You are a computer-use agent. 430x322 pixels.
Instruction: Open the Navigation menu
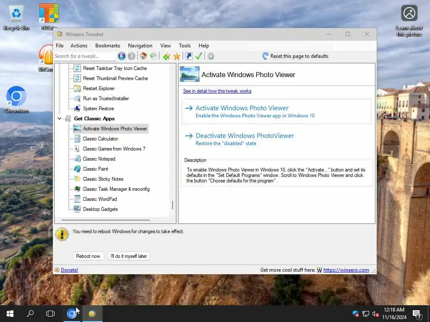pos(140,46)
